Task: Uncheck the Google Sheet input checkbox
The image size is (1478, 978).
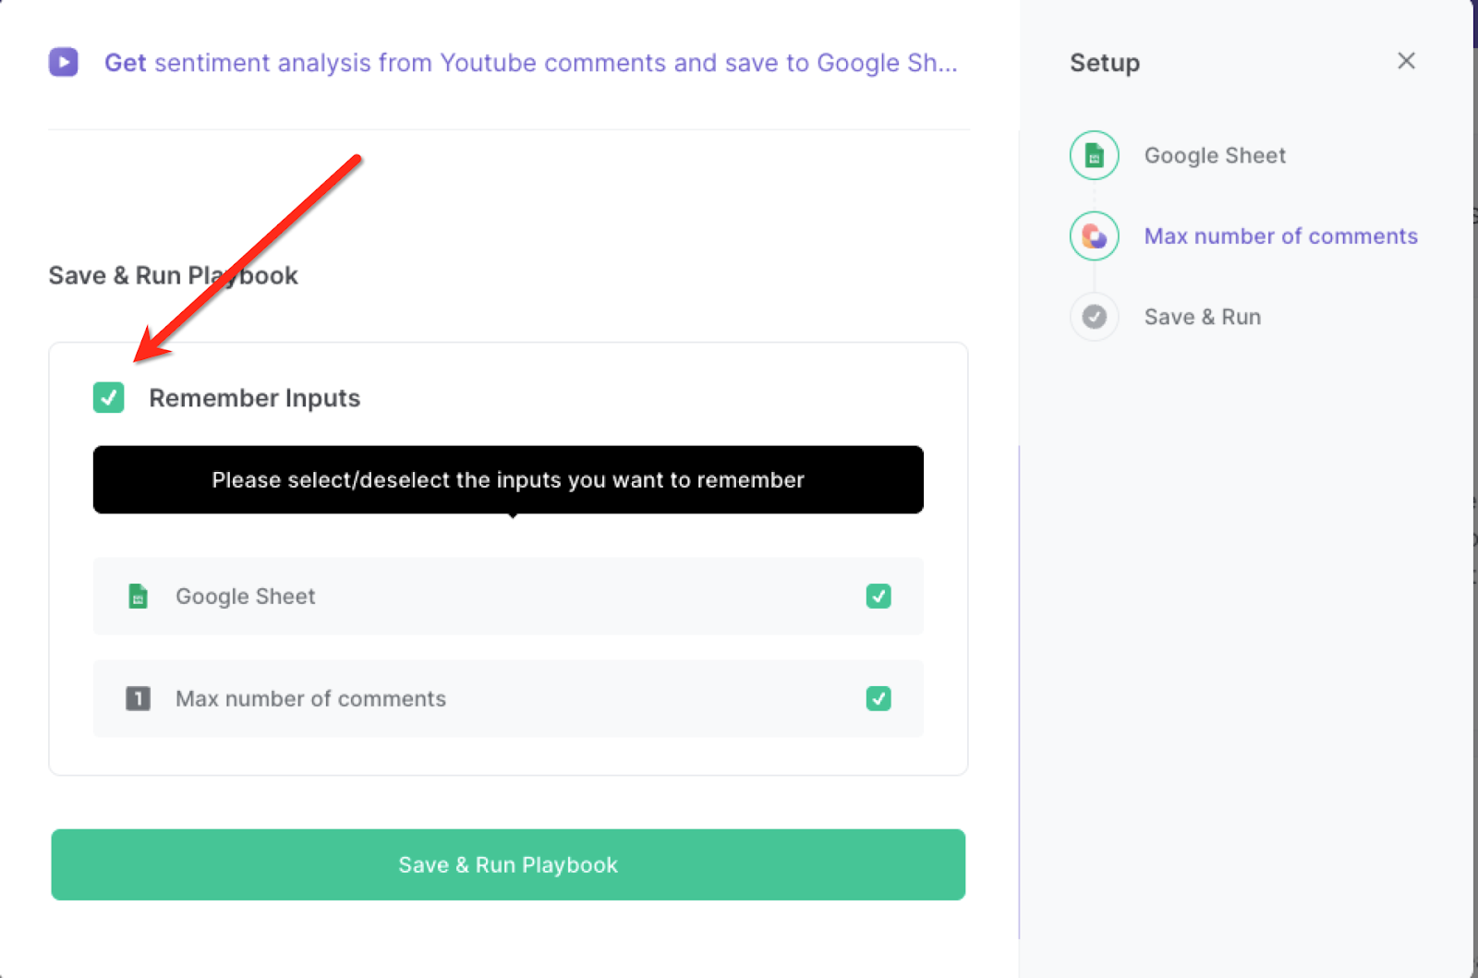Action: click(x=878, y=596)
